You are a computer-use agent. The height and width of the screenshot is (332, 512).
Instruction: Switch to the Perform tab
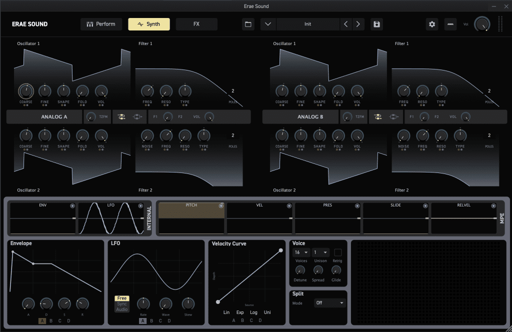click(101, 24)
